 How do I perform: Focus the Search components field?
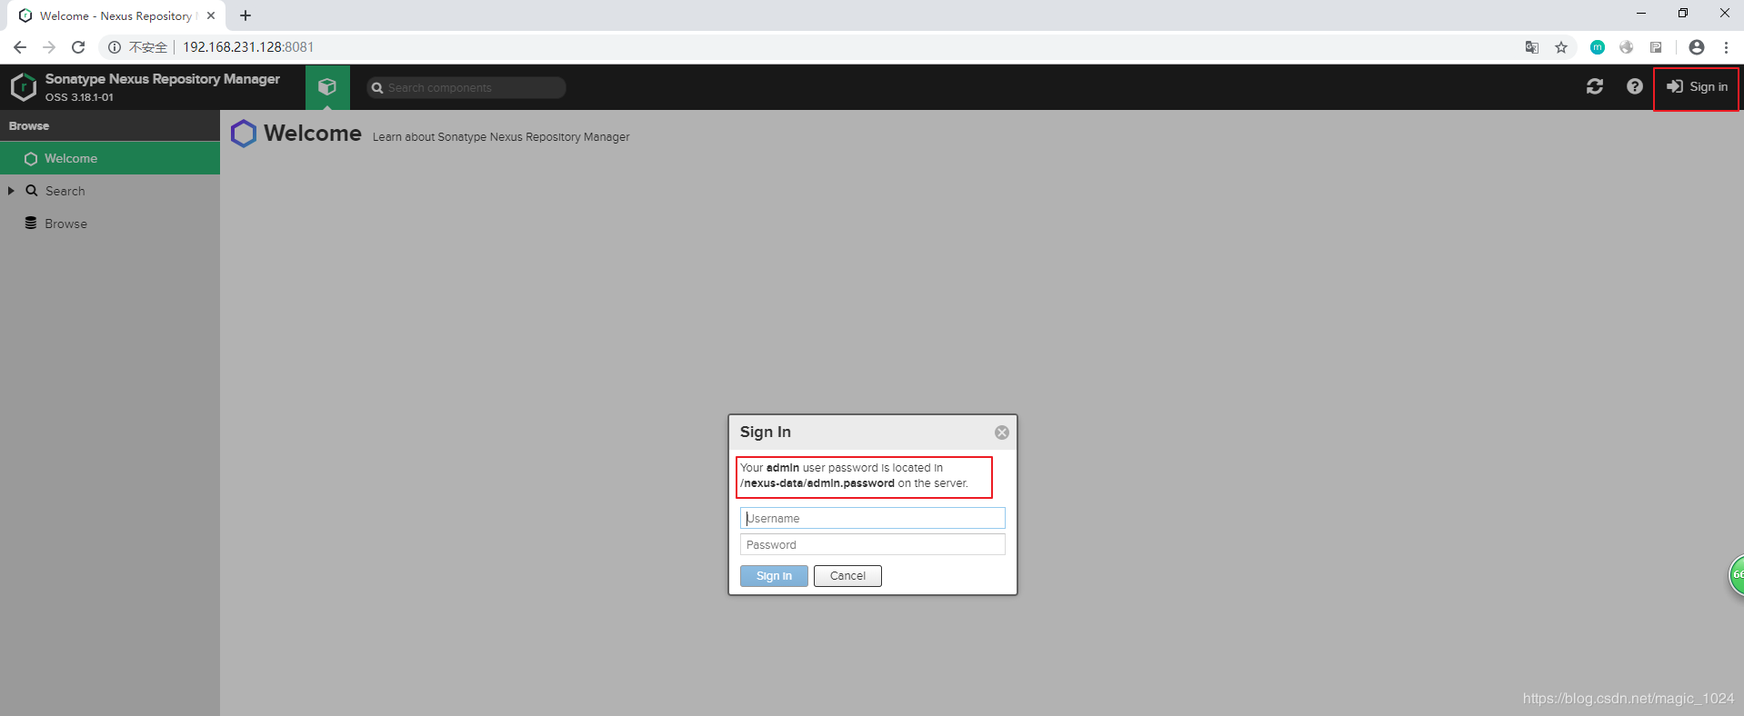click(466, 87)
